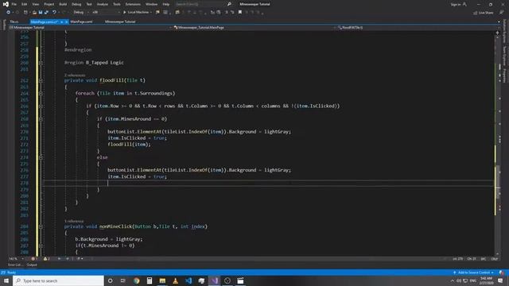Show hidden system tray icons

click(x=453, y=280)
